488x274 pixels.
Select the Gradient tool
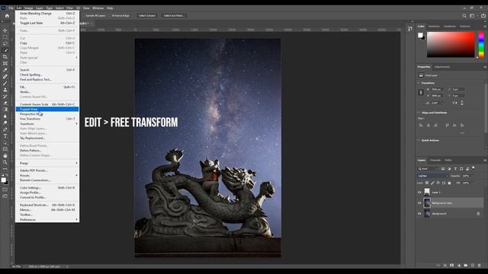click(5, 110)
